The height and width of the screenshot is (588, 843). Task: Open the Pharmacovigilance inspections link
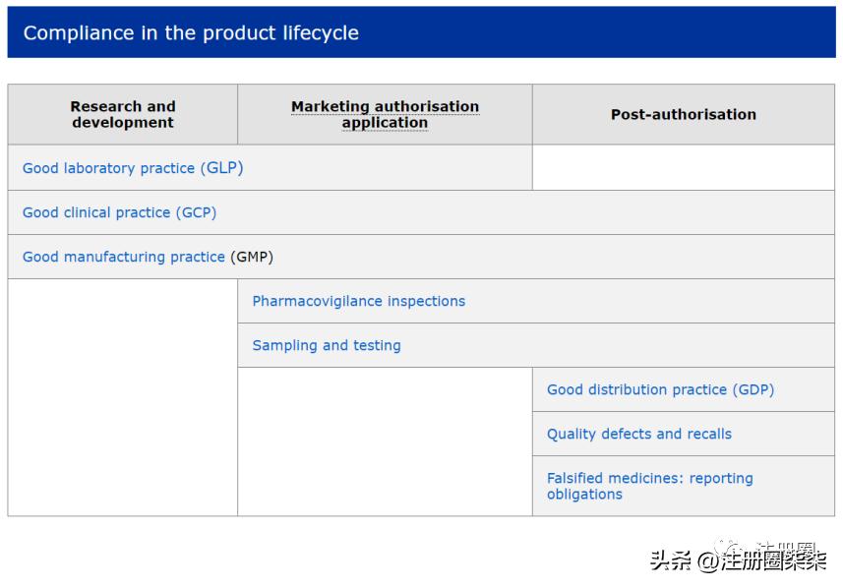tap(358, 301)
